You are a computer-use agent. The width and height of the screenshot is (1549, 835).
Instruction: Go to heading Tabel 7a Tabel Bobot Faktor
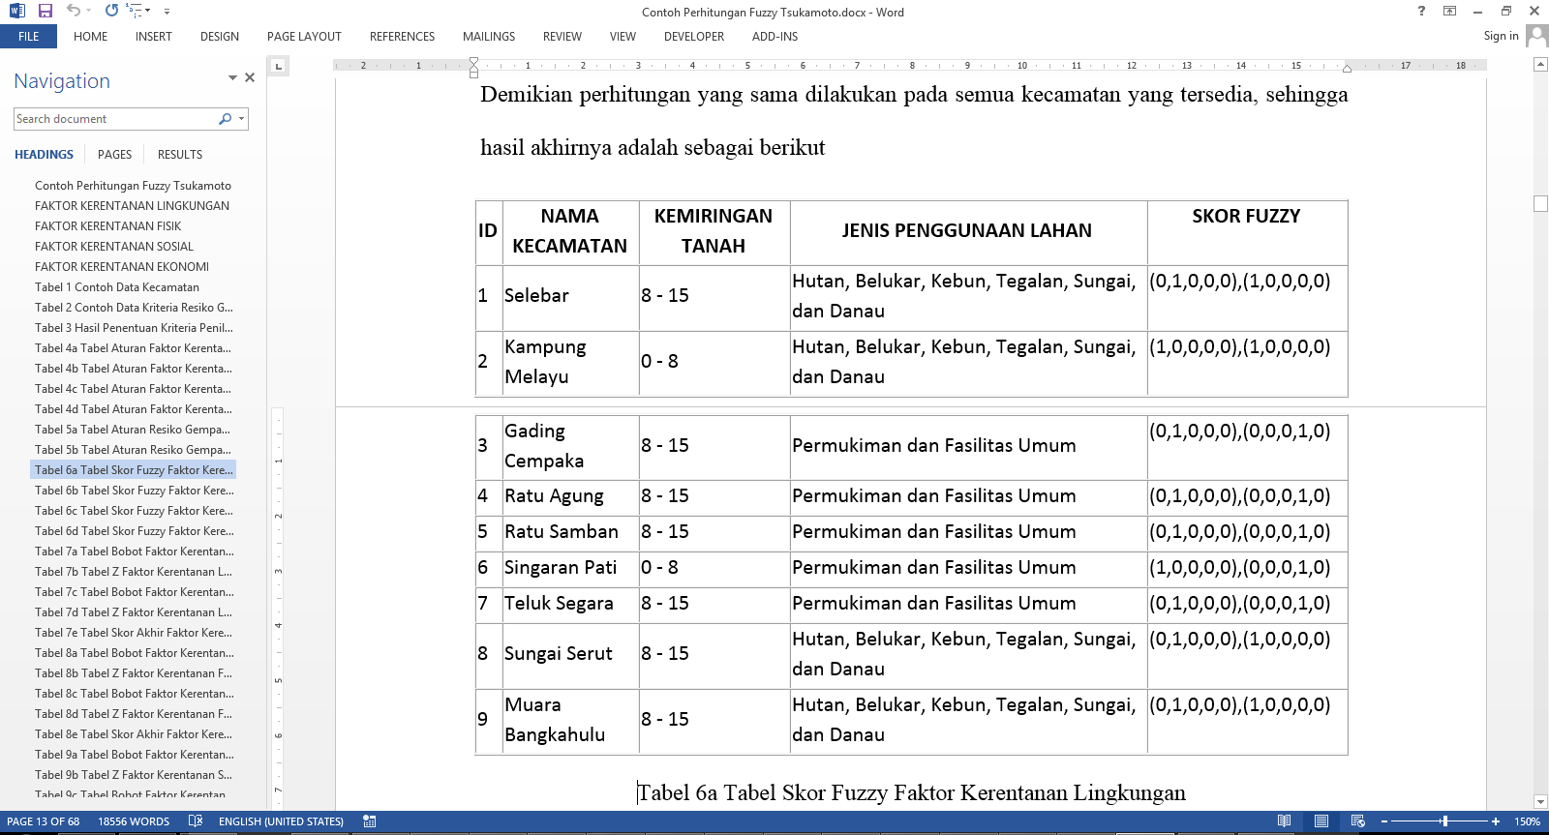134,552
